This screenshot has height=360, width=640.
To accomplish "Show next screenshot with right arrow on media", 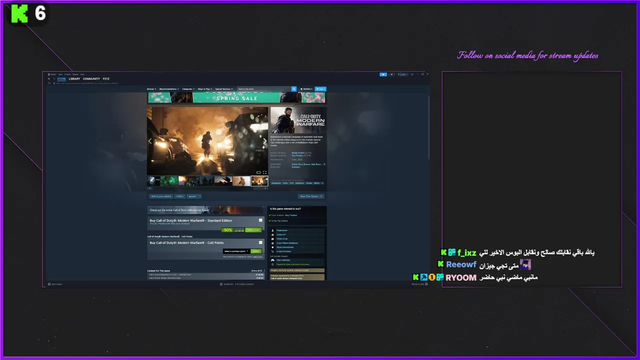I will coord(265,141).
